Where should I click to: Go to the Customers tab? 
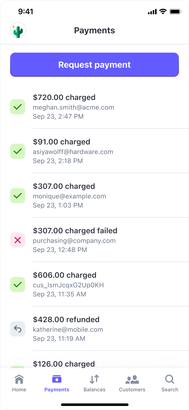pos(132,383)
